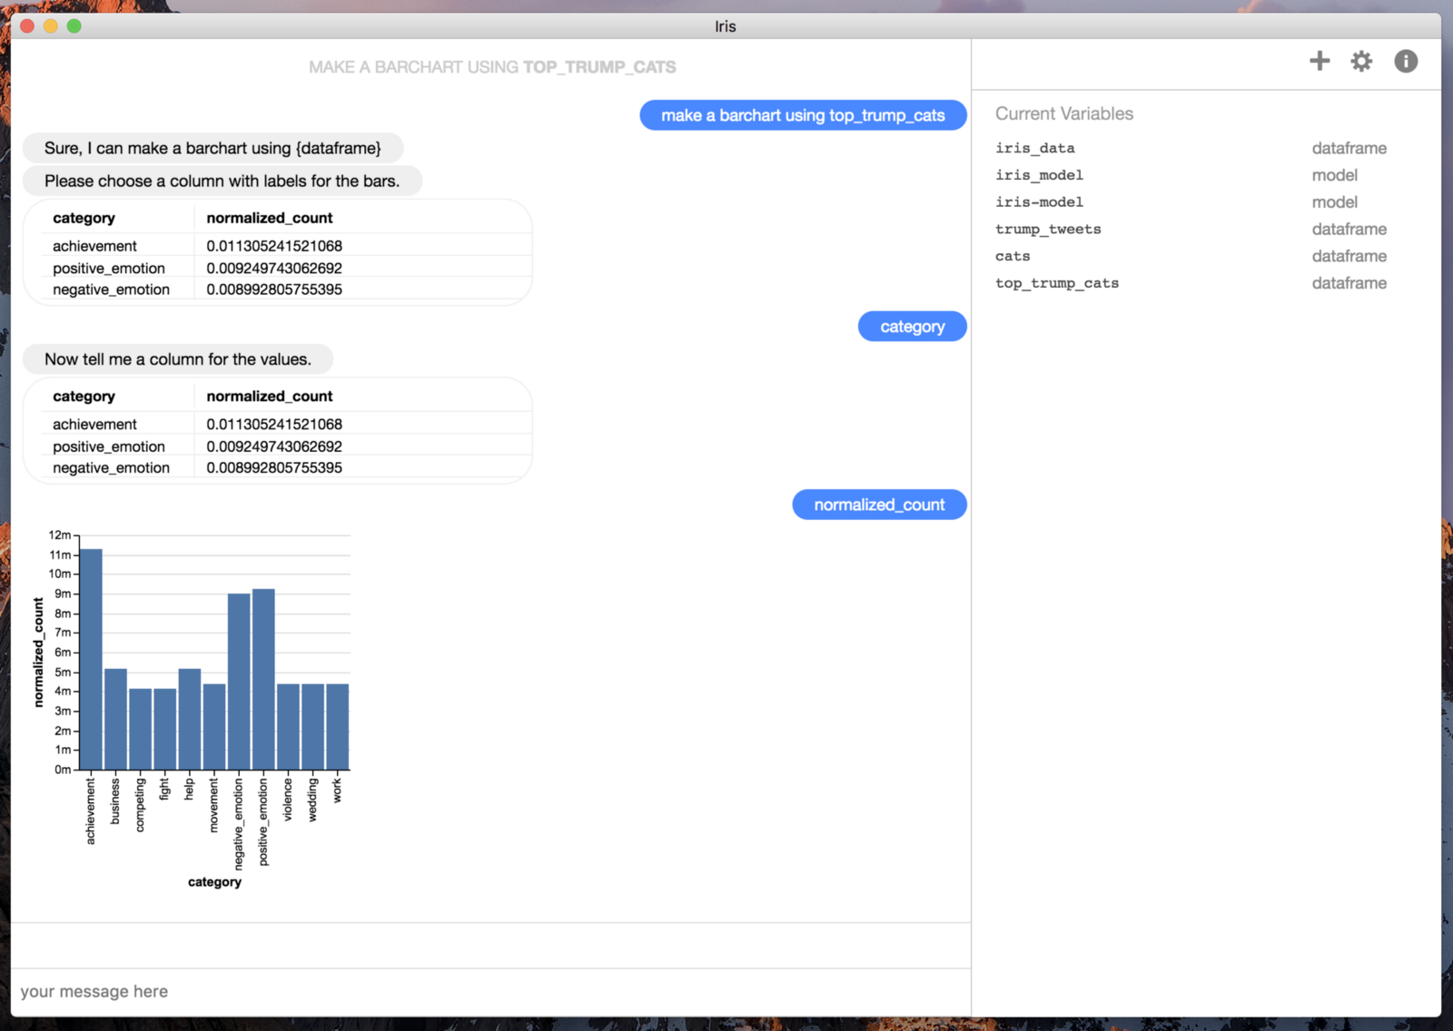Click the 'dataframe' type beside iris_data
The width and height of the screenshot is (1453, 1031).
pos(1349,148)
